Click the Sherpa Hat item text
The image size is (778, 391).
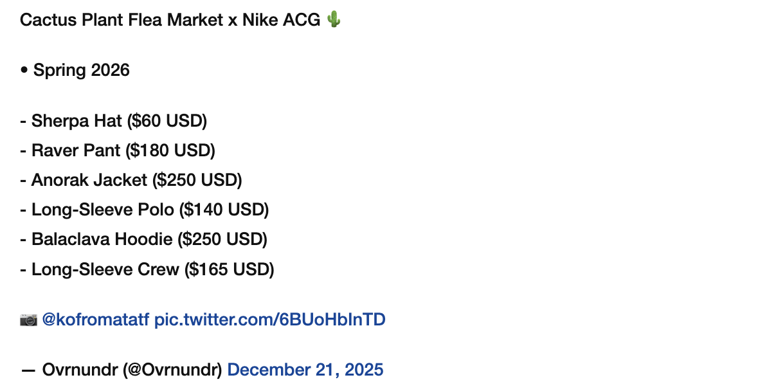(77, 121)
